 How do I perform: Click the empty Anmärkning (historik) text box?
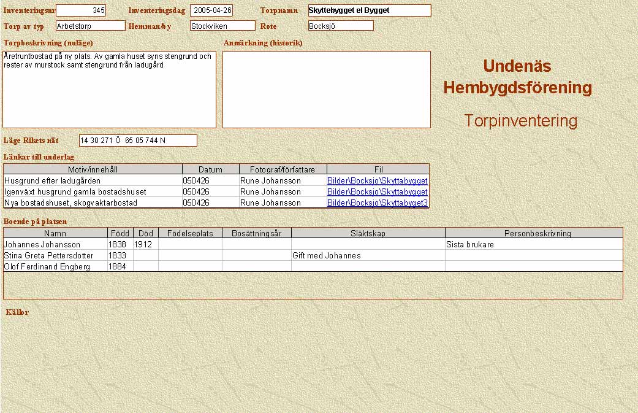(x=326, y=90)
